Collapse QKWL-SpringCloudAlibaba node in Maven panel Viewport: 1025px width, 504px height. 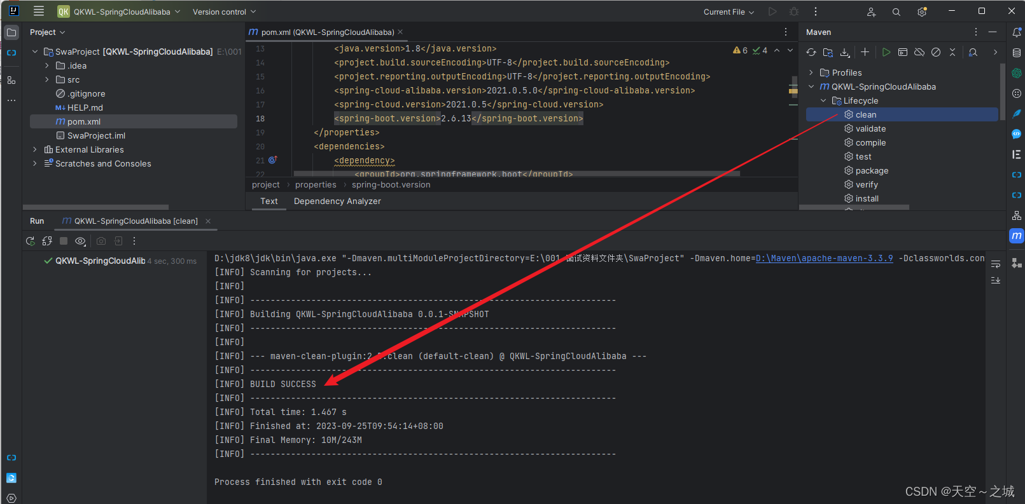[x=811, y=86]
